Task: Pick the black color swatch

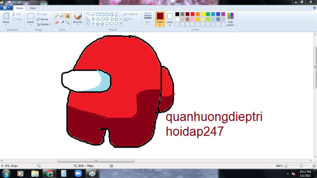Action: 177,14
